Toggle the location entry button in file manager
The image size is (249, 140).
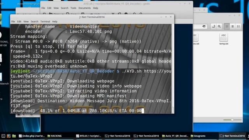click(214, 26)
